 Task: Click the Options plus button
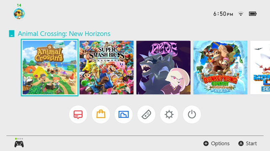pyautogui.click(x=216, y=143)
